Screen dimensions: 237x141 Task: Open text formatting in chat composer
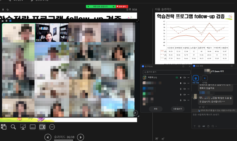[195, 126]
